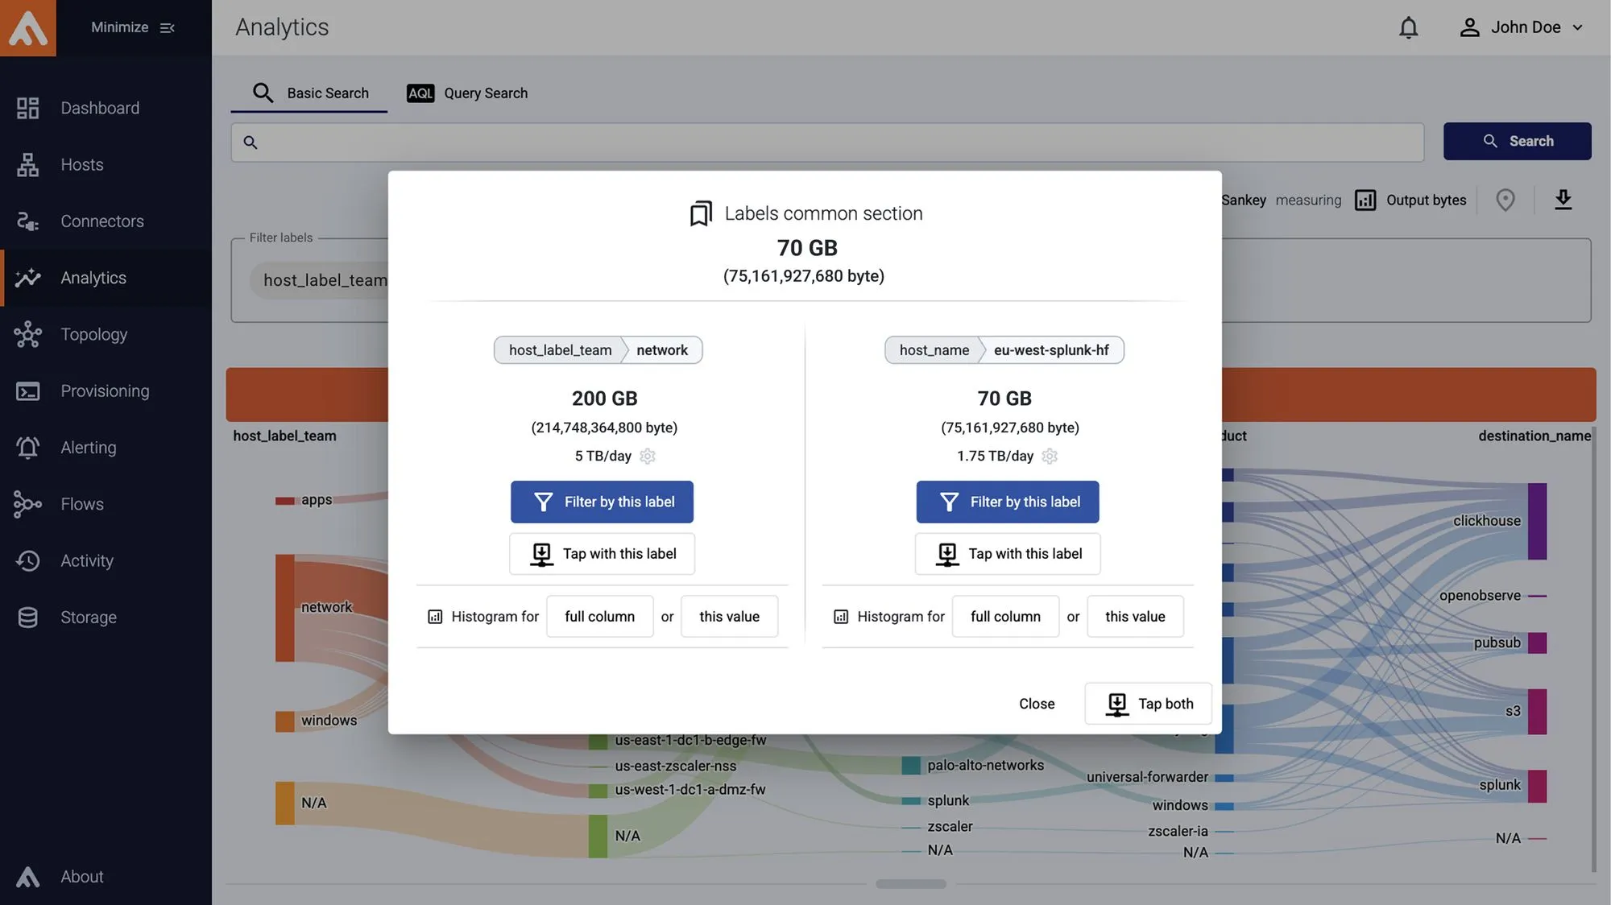The height and width of the screenshot is (905, 1611).
Task: Click into the search input field
Action: click(x=830, y=143)
